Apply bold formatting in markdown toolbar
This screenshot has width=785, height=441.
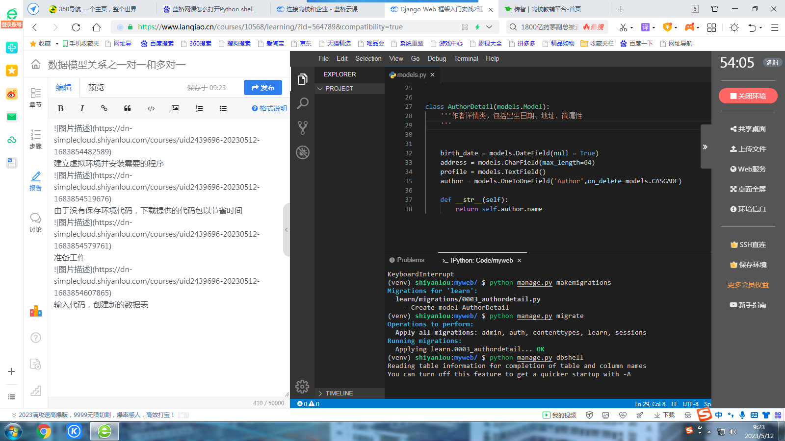pyautogui.click(x=60, y=108)
